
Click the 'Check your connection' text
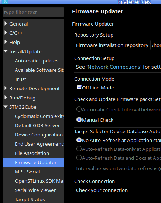(x=102, y=190)
